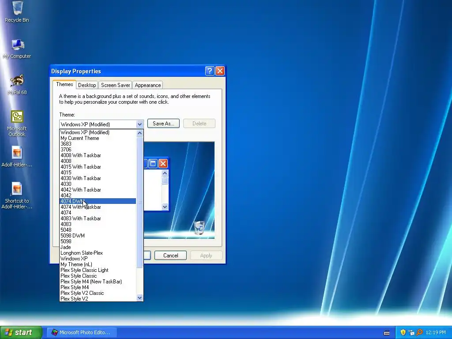Select 'Plex Style V2 Classic' theme
The height and width of the screenshot is (339, 452).
(98, 293)
